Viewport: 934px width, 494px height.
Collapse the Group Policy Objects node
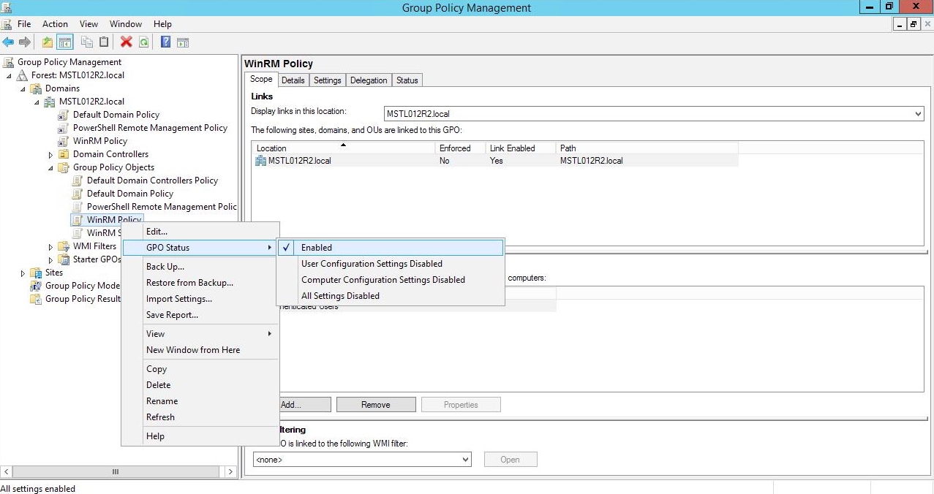pos(50,168)
